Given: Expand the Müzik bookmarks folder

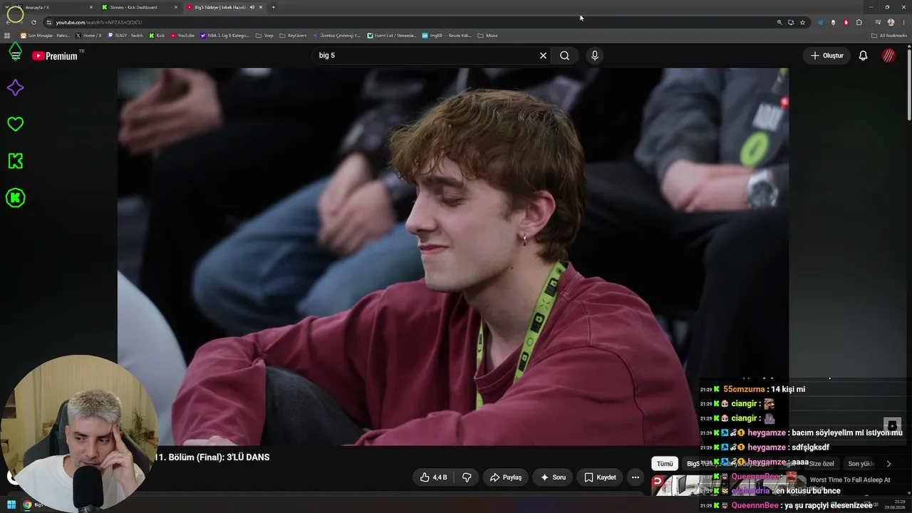Looking at the screenshot, I should click(x=487, y=36).
